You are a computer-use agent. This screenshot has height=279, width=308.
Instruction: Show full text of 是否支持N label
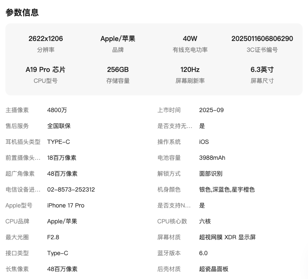coord(174,205)
